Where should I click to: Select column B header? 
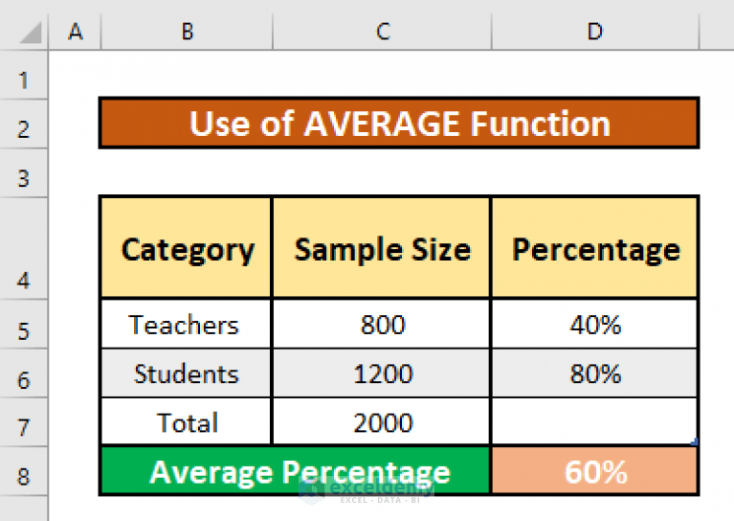pyautogui.click(x=187, y=31)
